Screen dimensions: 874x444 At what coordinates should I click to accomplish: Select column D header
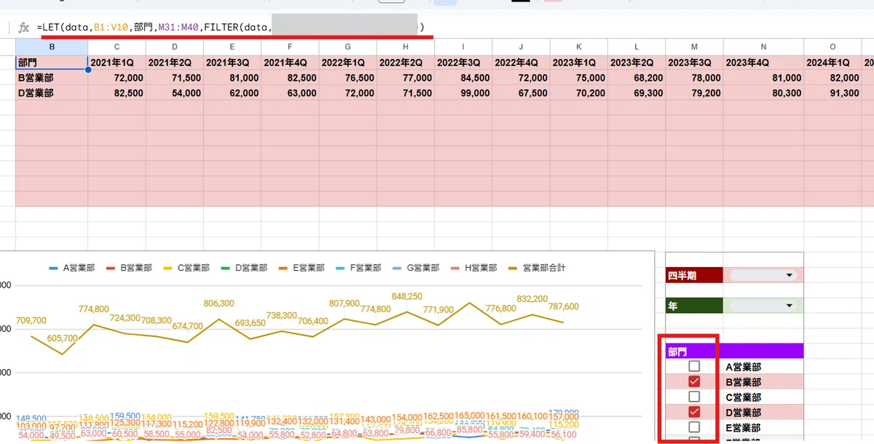(x=174, y=47)
